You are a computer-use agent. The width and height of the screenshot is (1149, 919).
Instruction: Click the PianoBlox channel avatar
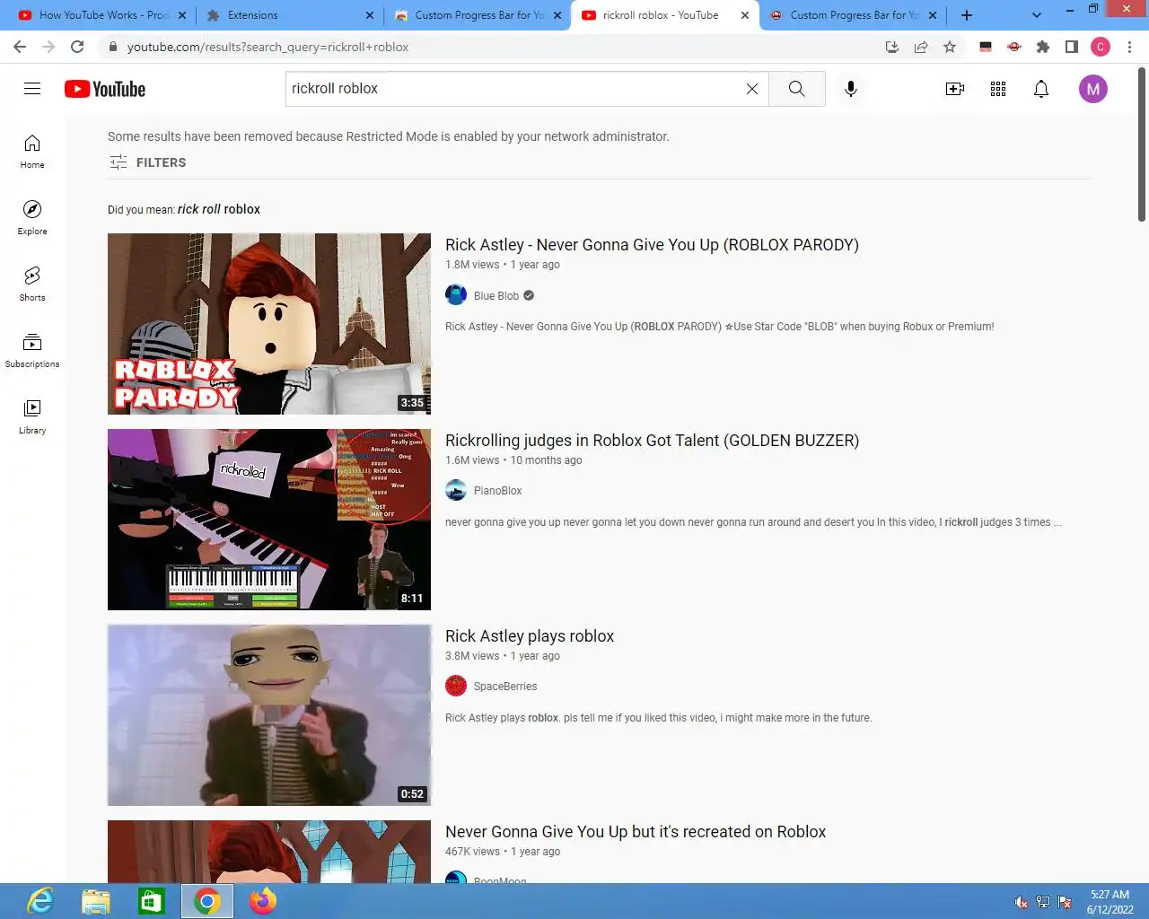[456, 491]
